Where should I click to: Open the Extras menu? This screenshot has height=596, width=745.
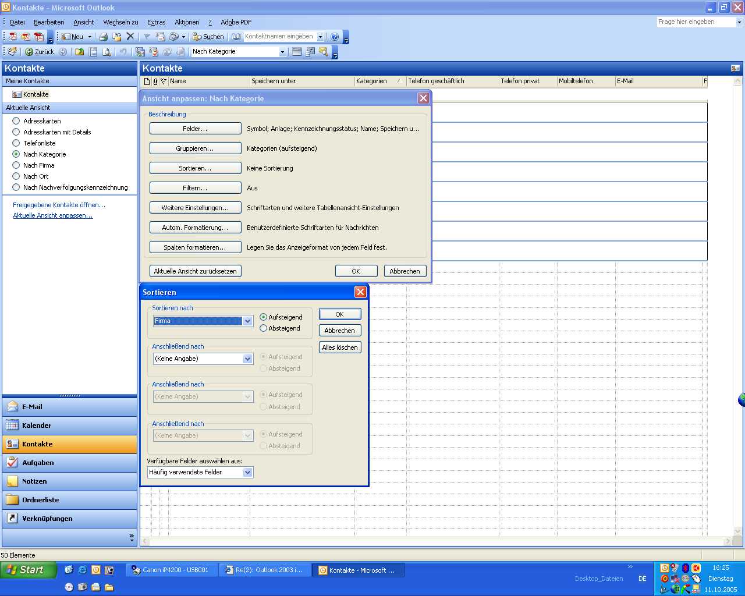pyautogui.click(x=157, y=22)
